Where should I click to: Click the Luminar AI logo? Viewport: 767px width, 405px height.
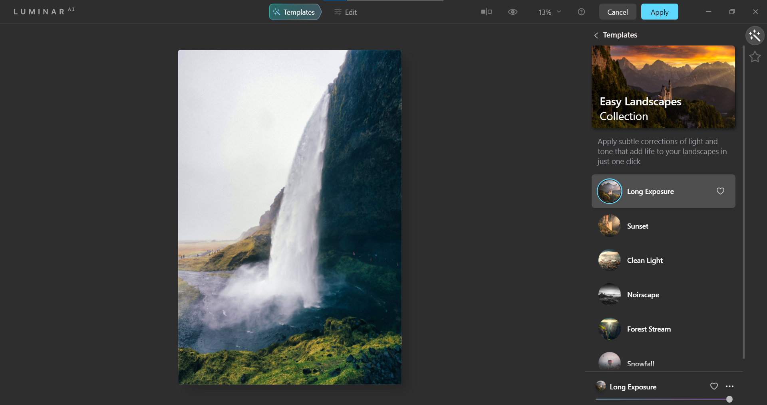pyautogui.click(x=44, y=11)
